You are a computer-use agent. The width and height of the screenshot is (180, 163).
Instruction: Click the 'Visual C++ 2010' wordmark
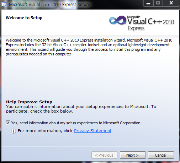coord(151,21)
